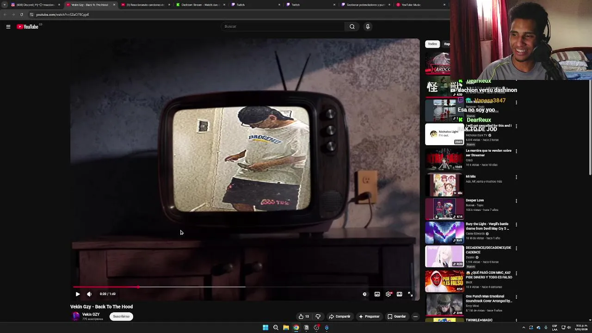The width and height of the screenshot is (592, 333).
Task: Go back with browser back arrow
Action: [x=5, y=14]
